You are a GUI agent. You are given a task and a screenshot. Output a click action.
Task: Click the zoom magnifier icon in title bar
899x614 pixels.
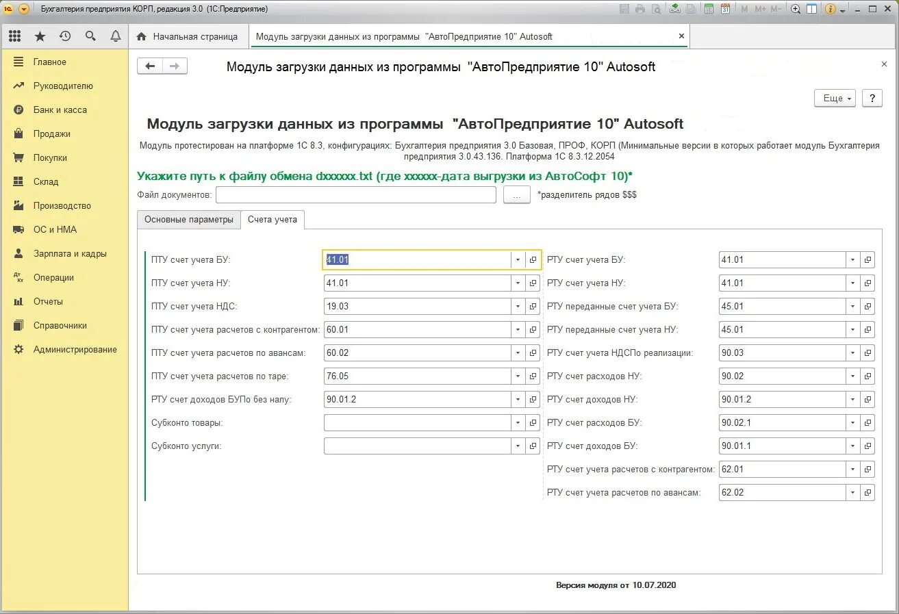tap(796, 9)
